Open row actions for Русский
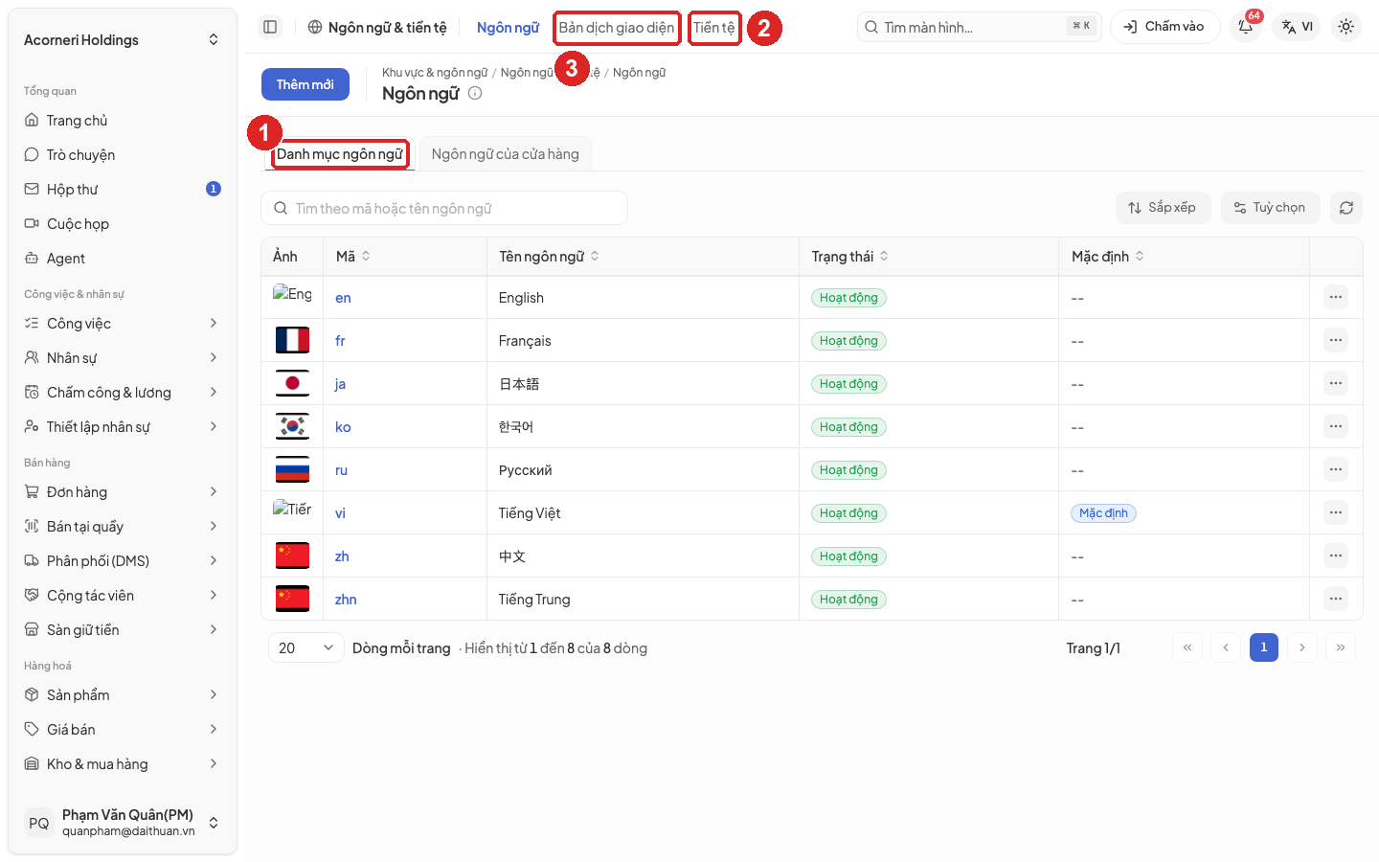Image resolution: width=1379 pixels, height=862 pixels. click(1335, 469)
